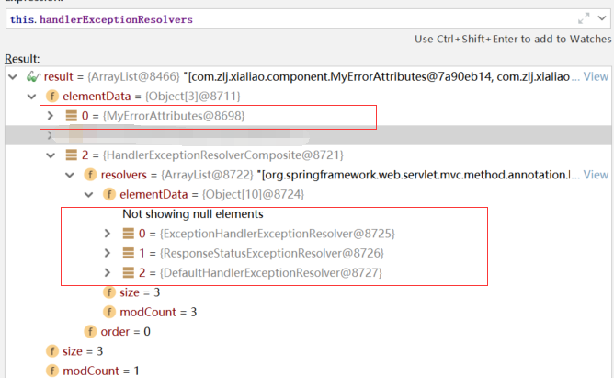Viewport: 614px width, 378px height.
Task: Open View link for result ArrayList@8466
Action: pyautogui.click(x=596, y=76)
